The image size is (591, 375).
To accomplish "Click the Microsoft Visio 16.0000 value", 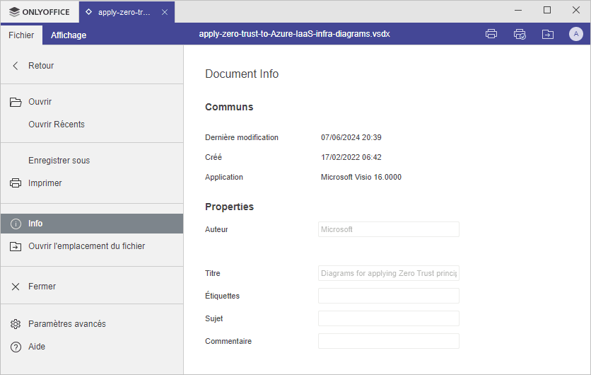I will [361, 177].
